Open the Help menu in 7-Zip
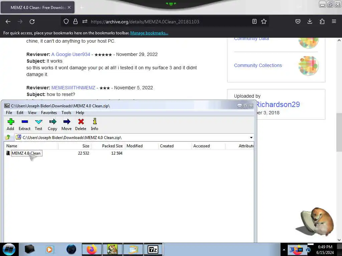This screenshot has height=256, width=342. tap(80, 113)
